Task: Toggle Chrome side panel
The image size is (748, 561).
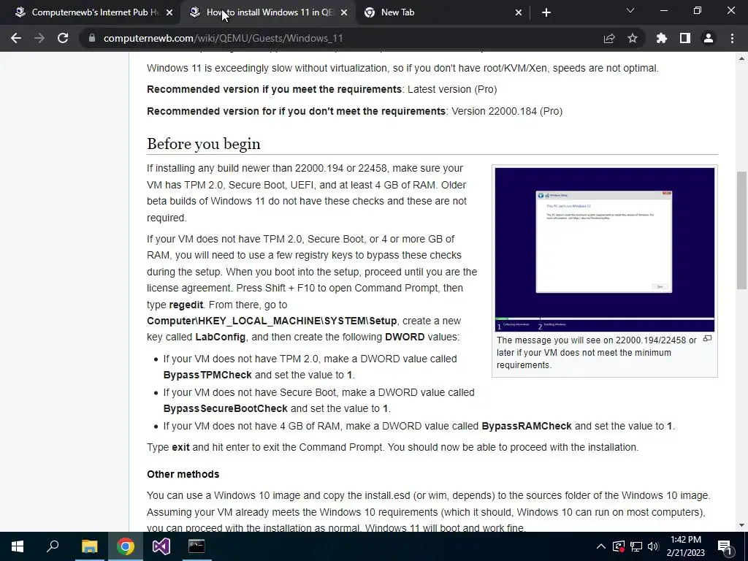Action: tap(685, 38)
